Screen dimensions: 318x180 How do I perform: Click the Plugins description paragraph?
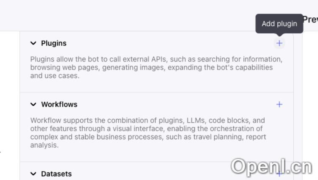click(x=156, y=67)
